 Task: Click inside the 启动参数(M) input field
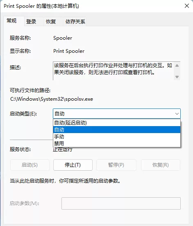[x=121, y=203]
